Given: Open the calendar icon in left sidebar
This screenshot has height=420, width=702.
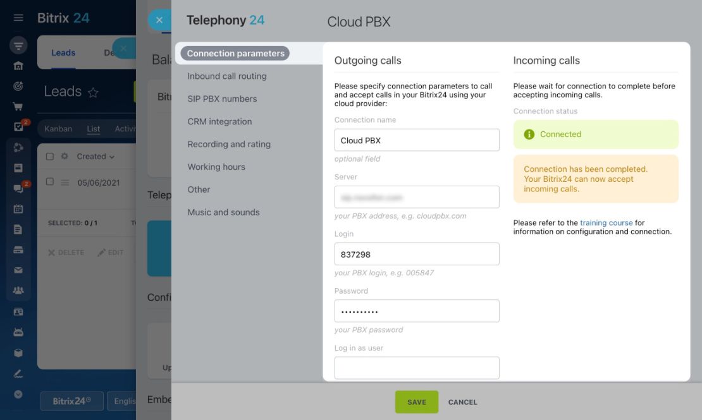Looking at the screenshot, I should coord(18,209).
